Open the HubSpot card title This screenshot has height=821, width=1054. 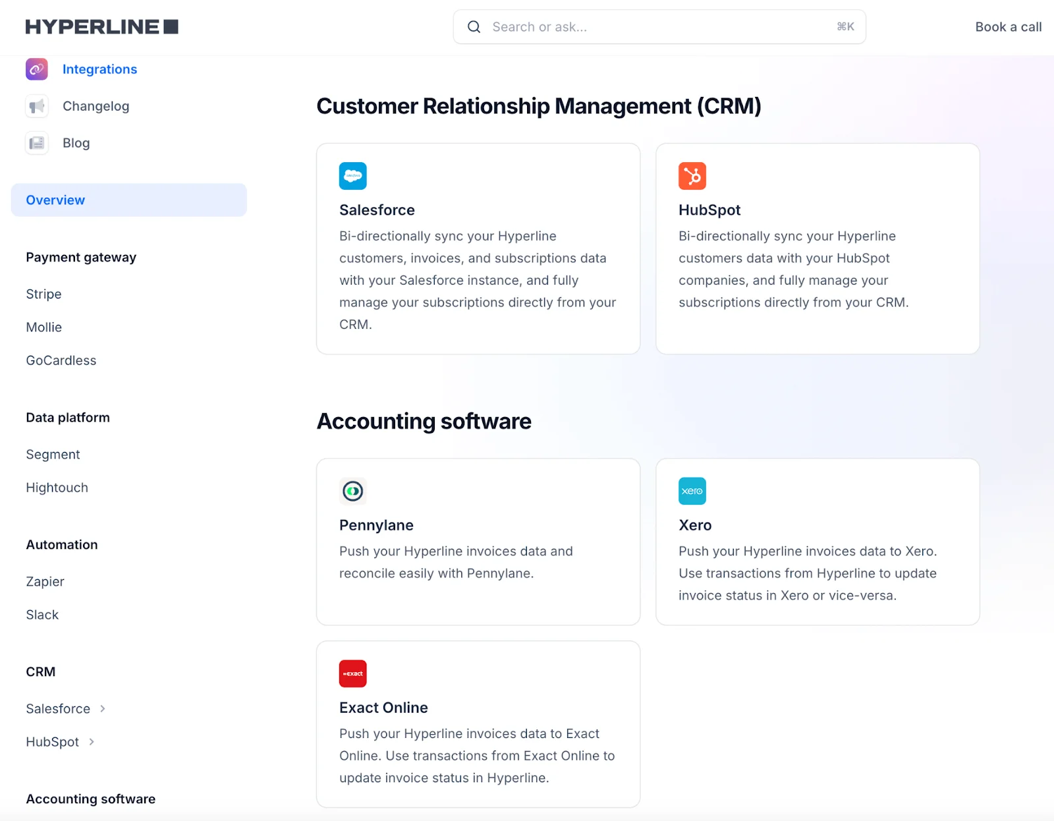pos(710,210)
